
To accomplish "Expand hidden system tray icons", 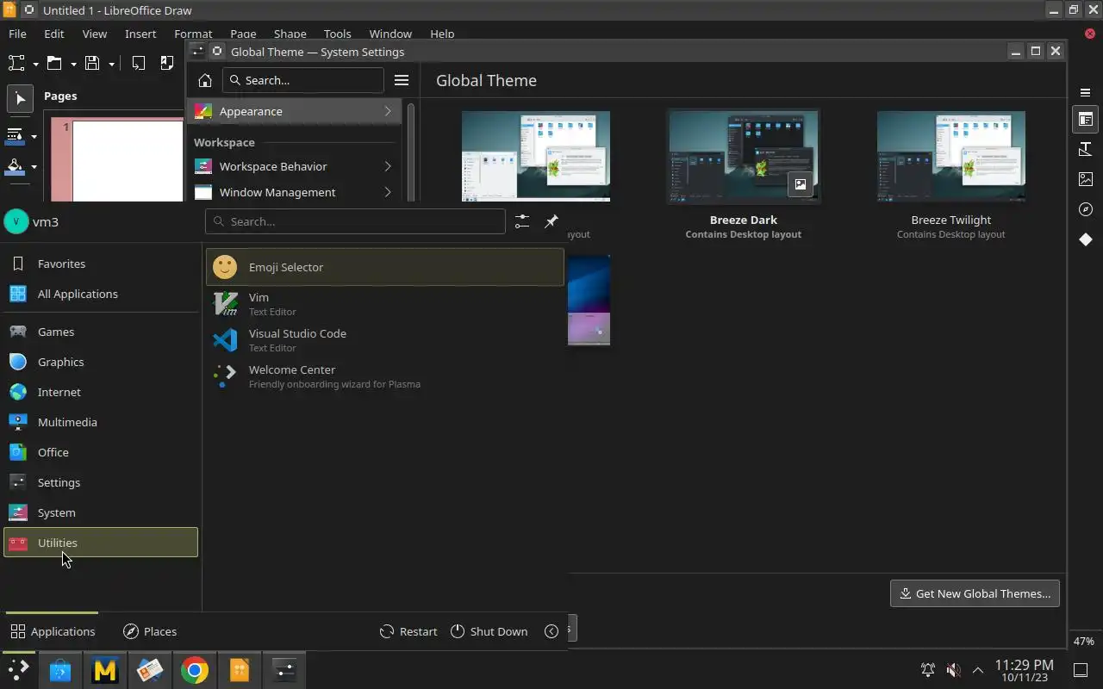I will tap(978, 669).
